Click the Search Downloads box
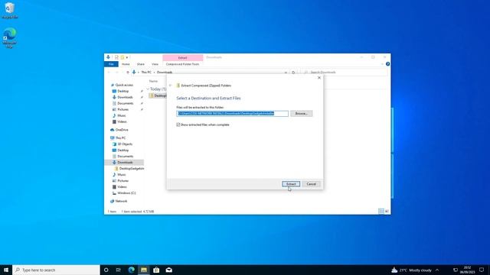This screenshot has width=490, height=275. click(345, 73)
